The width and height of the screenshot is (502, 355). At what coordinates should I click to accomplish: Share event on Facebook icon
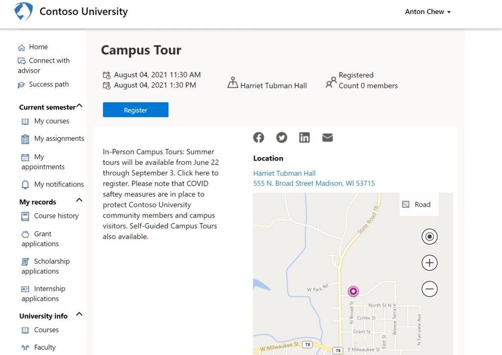[258, 138]
